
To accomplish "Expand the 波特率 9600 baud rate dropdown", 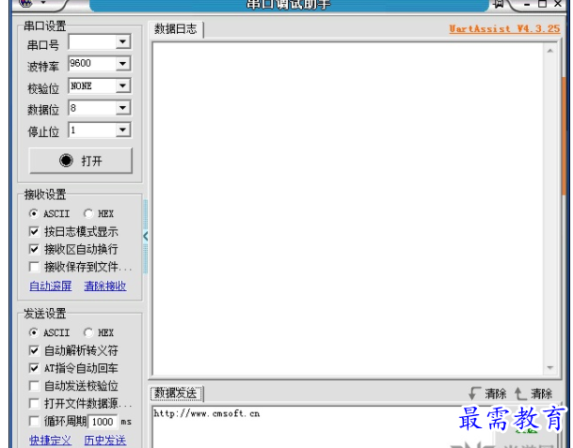I will [122, 64].
